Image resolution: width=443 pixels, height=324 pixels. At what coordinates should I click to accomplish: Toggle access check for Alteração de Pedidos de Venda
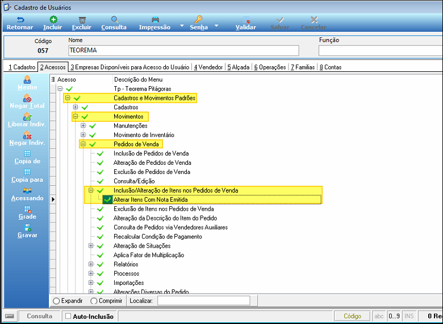click(x=100, y=163)
